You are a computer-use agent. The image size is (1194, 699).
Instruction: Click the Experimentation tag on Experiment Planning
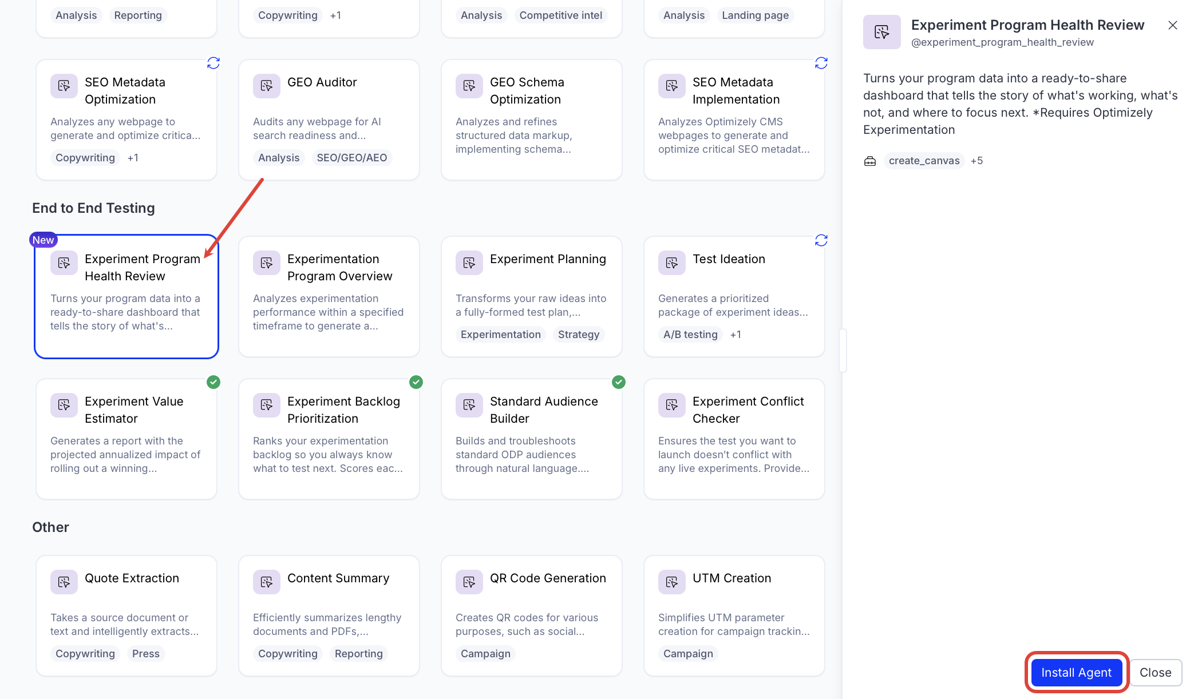(x=501, y=335)
